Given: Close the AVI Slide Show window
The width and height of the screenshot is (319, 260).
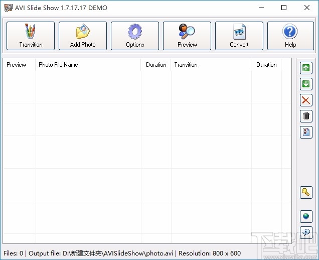Looking at the screenshot, I should [307, 8].
